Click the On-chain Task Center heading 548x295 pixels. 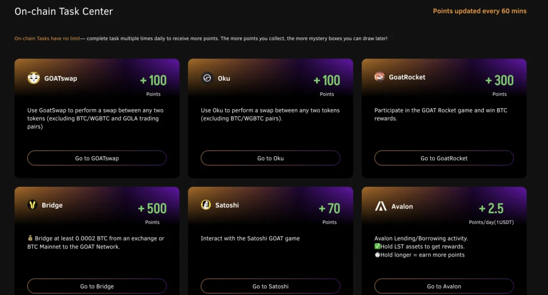pos(64,12)
